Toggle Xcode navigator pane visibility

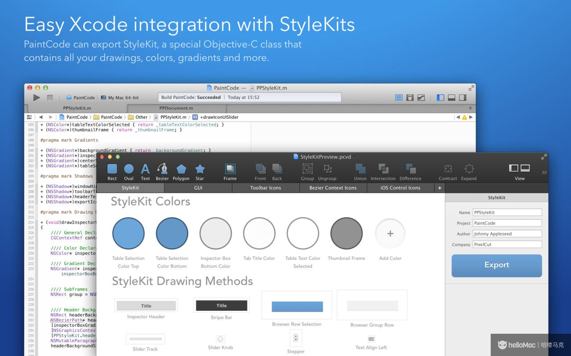[441, 97]
